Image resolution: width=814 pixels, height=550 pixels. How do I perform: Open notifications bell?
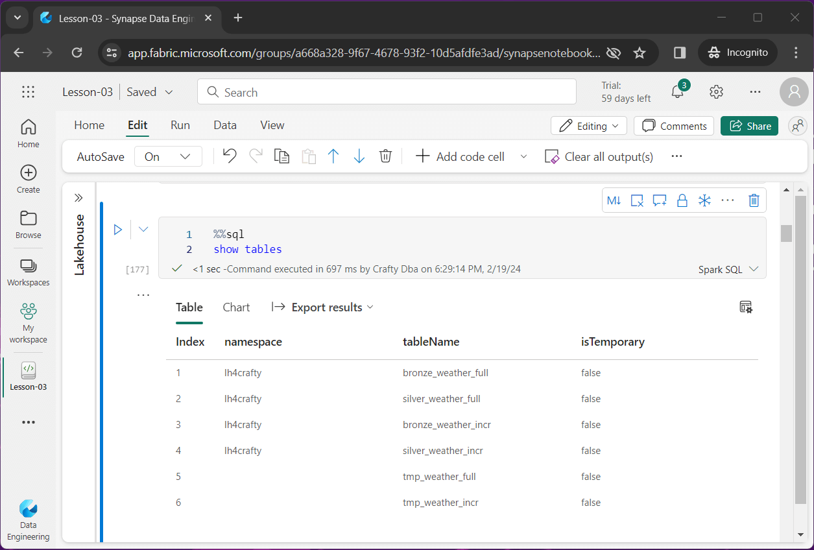click(678, 92)
